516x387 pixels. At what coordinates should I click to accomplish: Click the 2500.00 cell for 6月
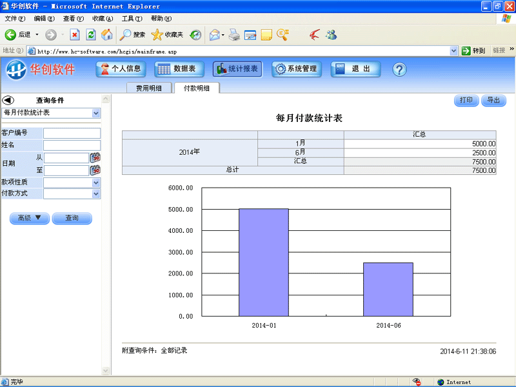click(420, 153)
